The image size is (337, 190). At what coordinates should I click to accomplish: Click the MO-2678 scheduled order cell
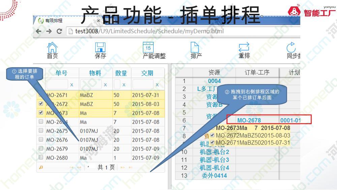249,120
